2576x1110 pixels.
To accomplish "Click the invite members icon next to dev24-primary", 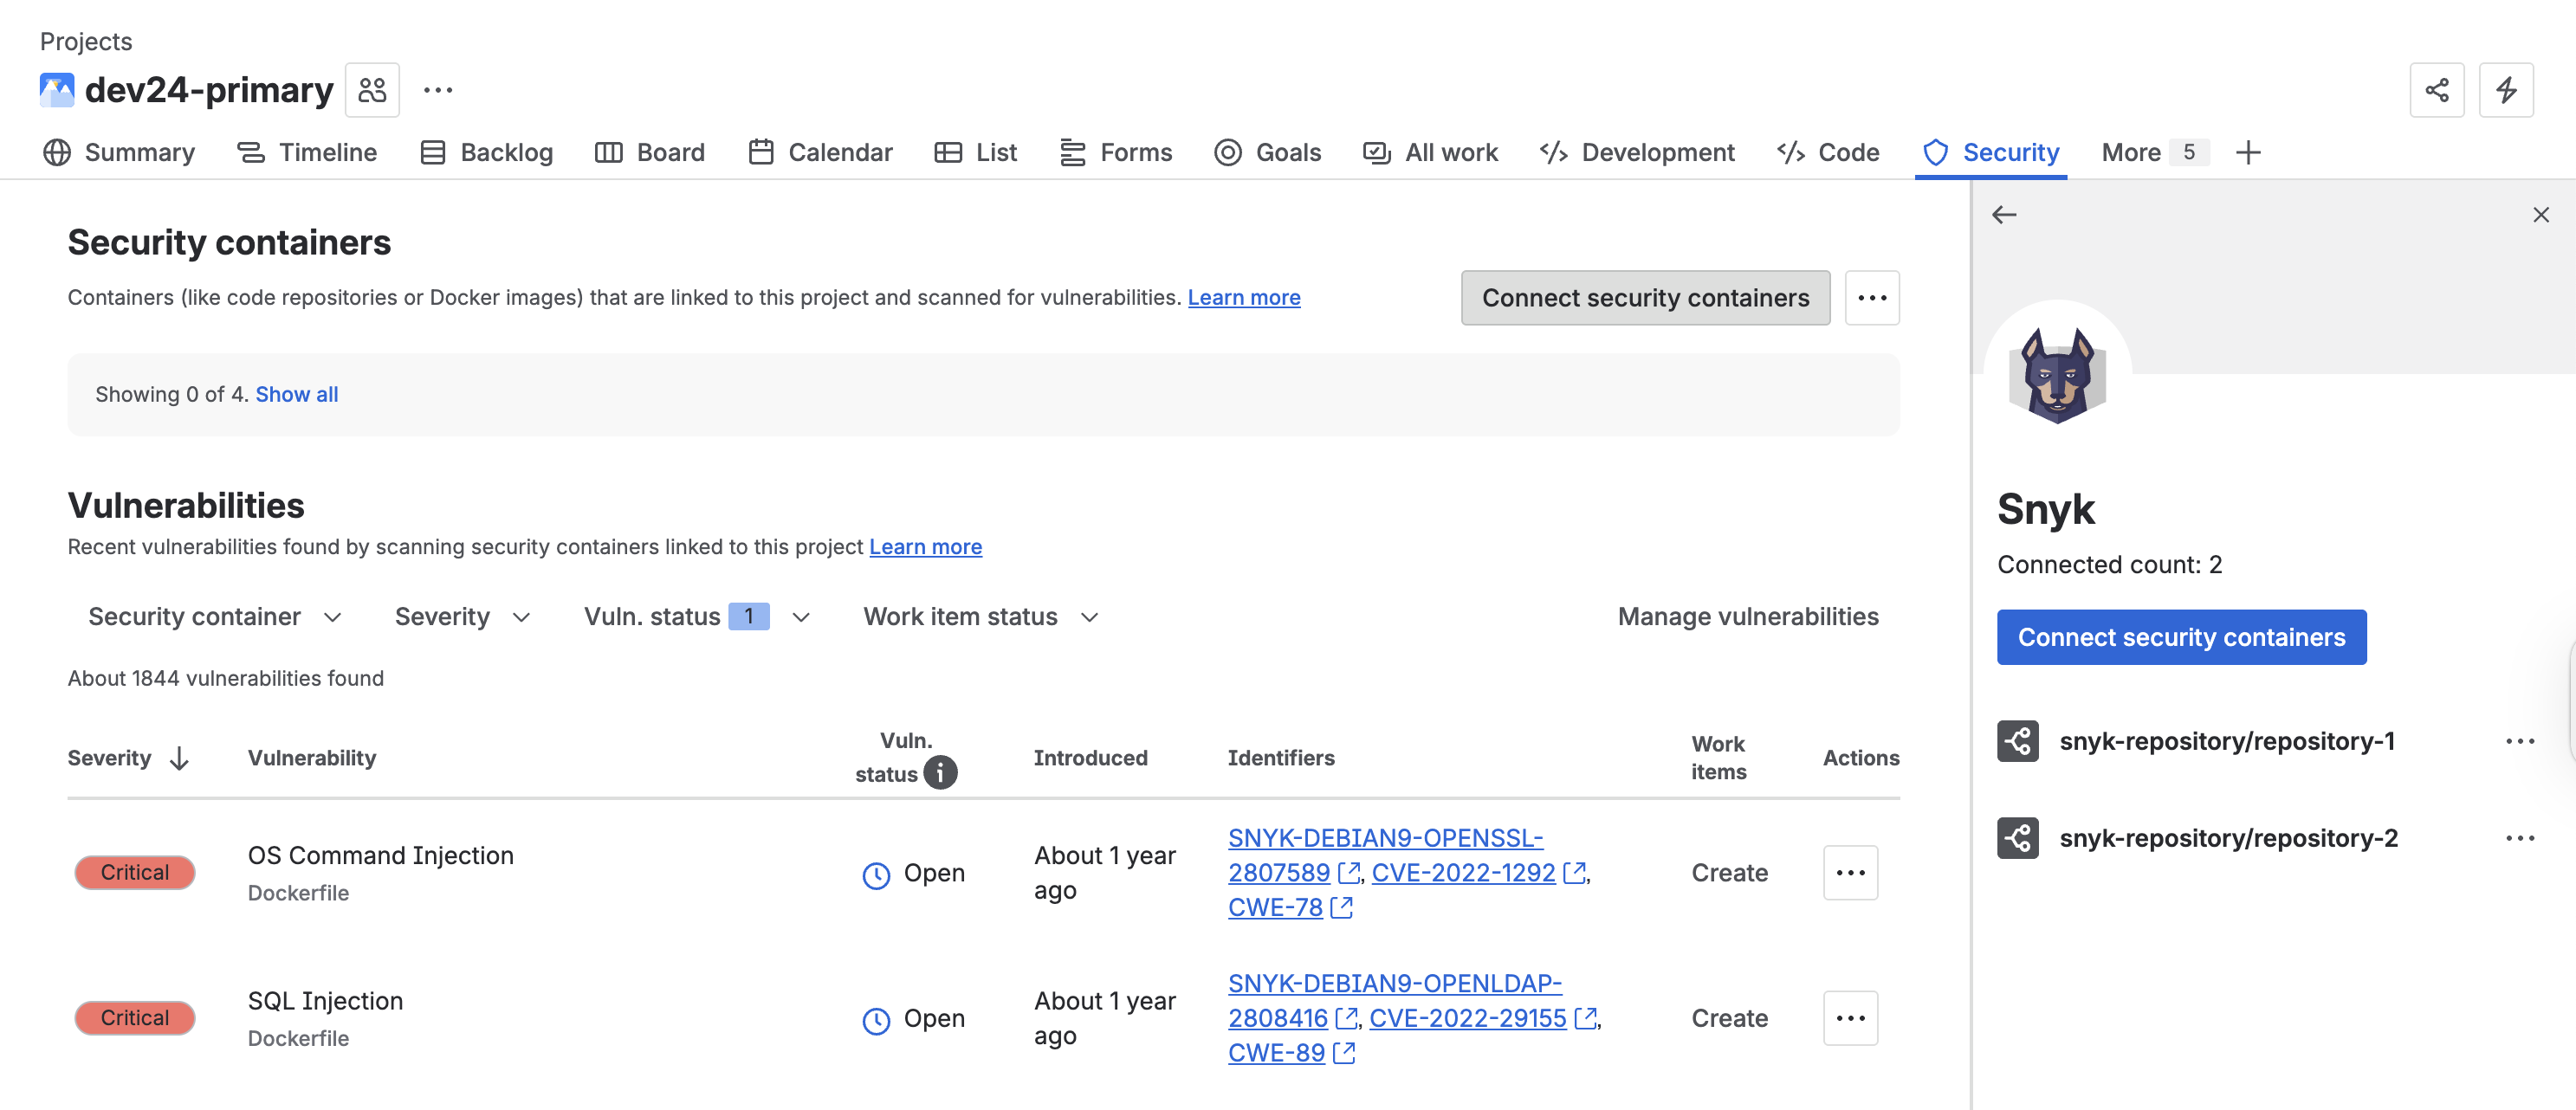I will (371, 89).
